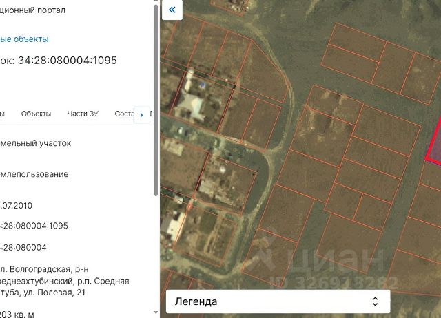Select the address text "л. Волгоградская, р-н"

(44, 269)
